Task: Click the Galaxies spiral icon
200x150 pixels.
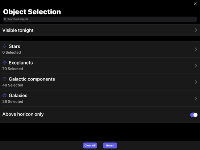Action: tap(4, 95)
